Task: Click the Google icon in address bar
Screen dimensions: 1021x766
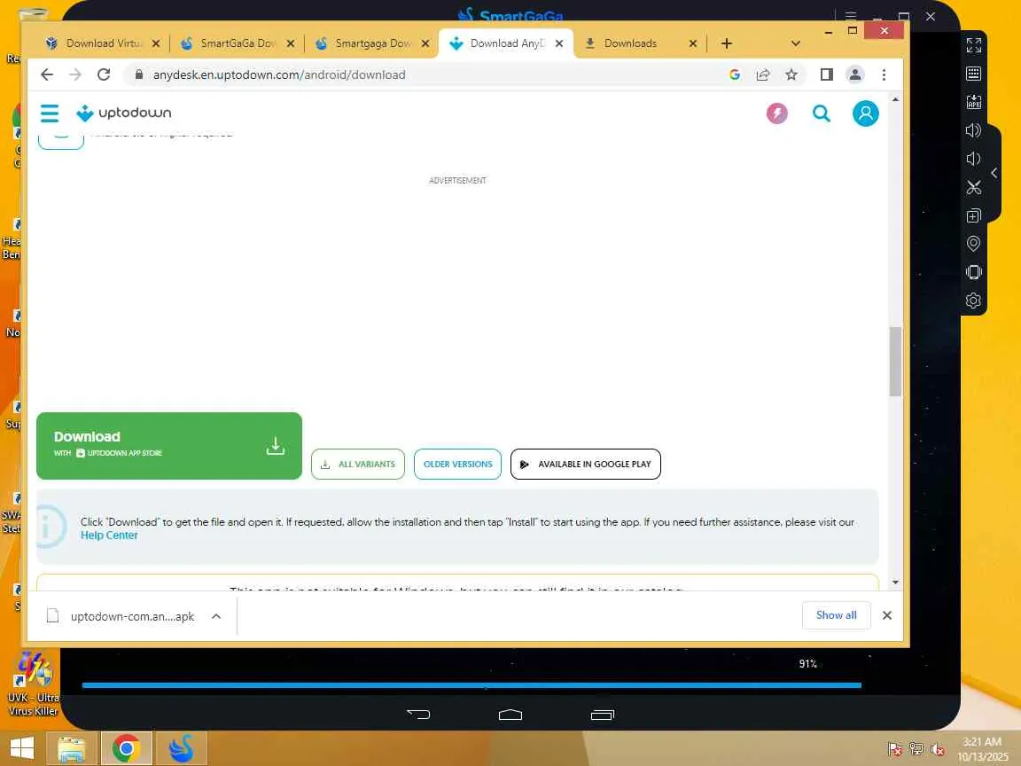Action: coord(735,74)
